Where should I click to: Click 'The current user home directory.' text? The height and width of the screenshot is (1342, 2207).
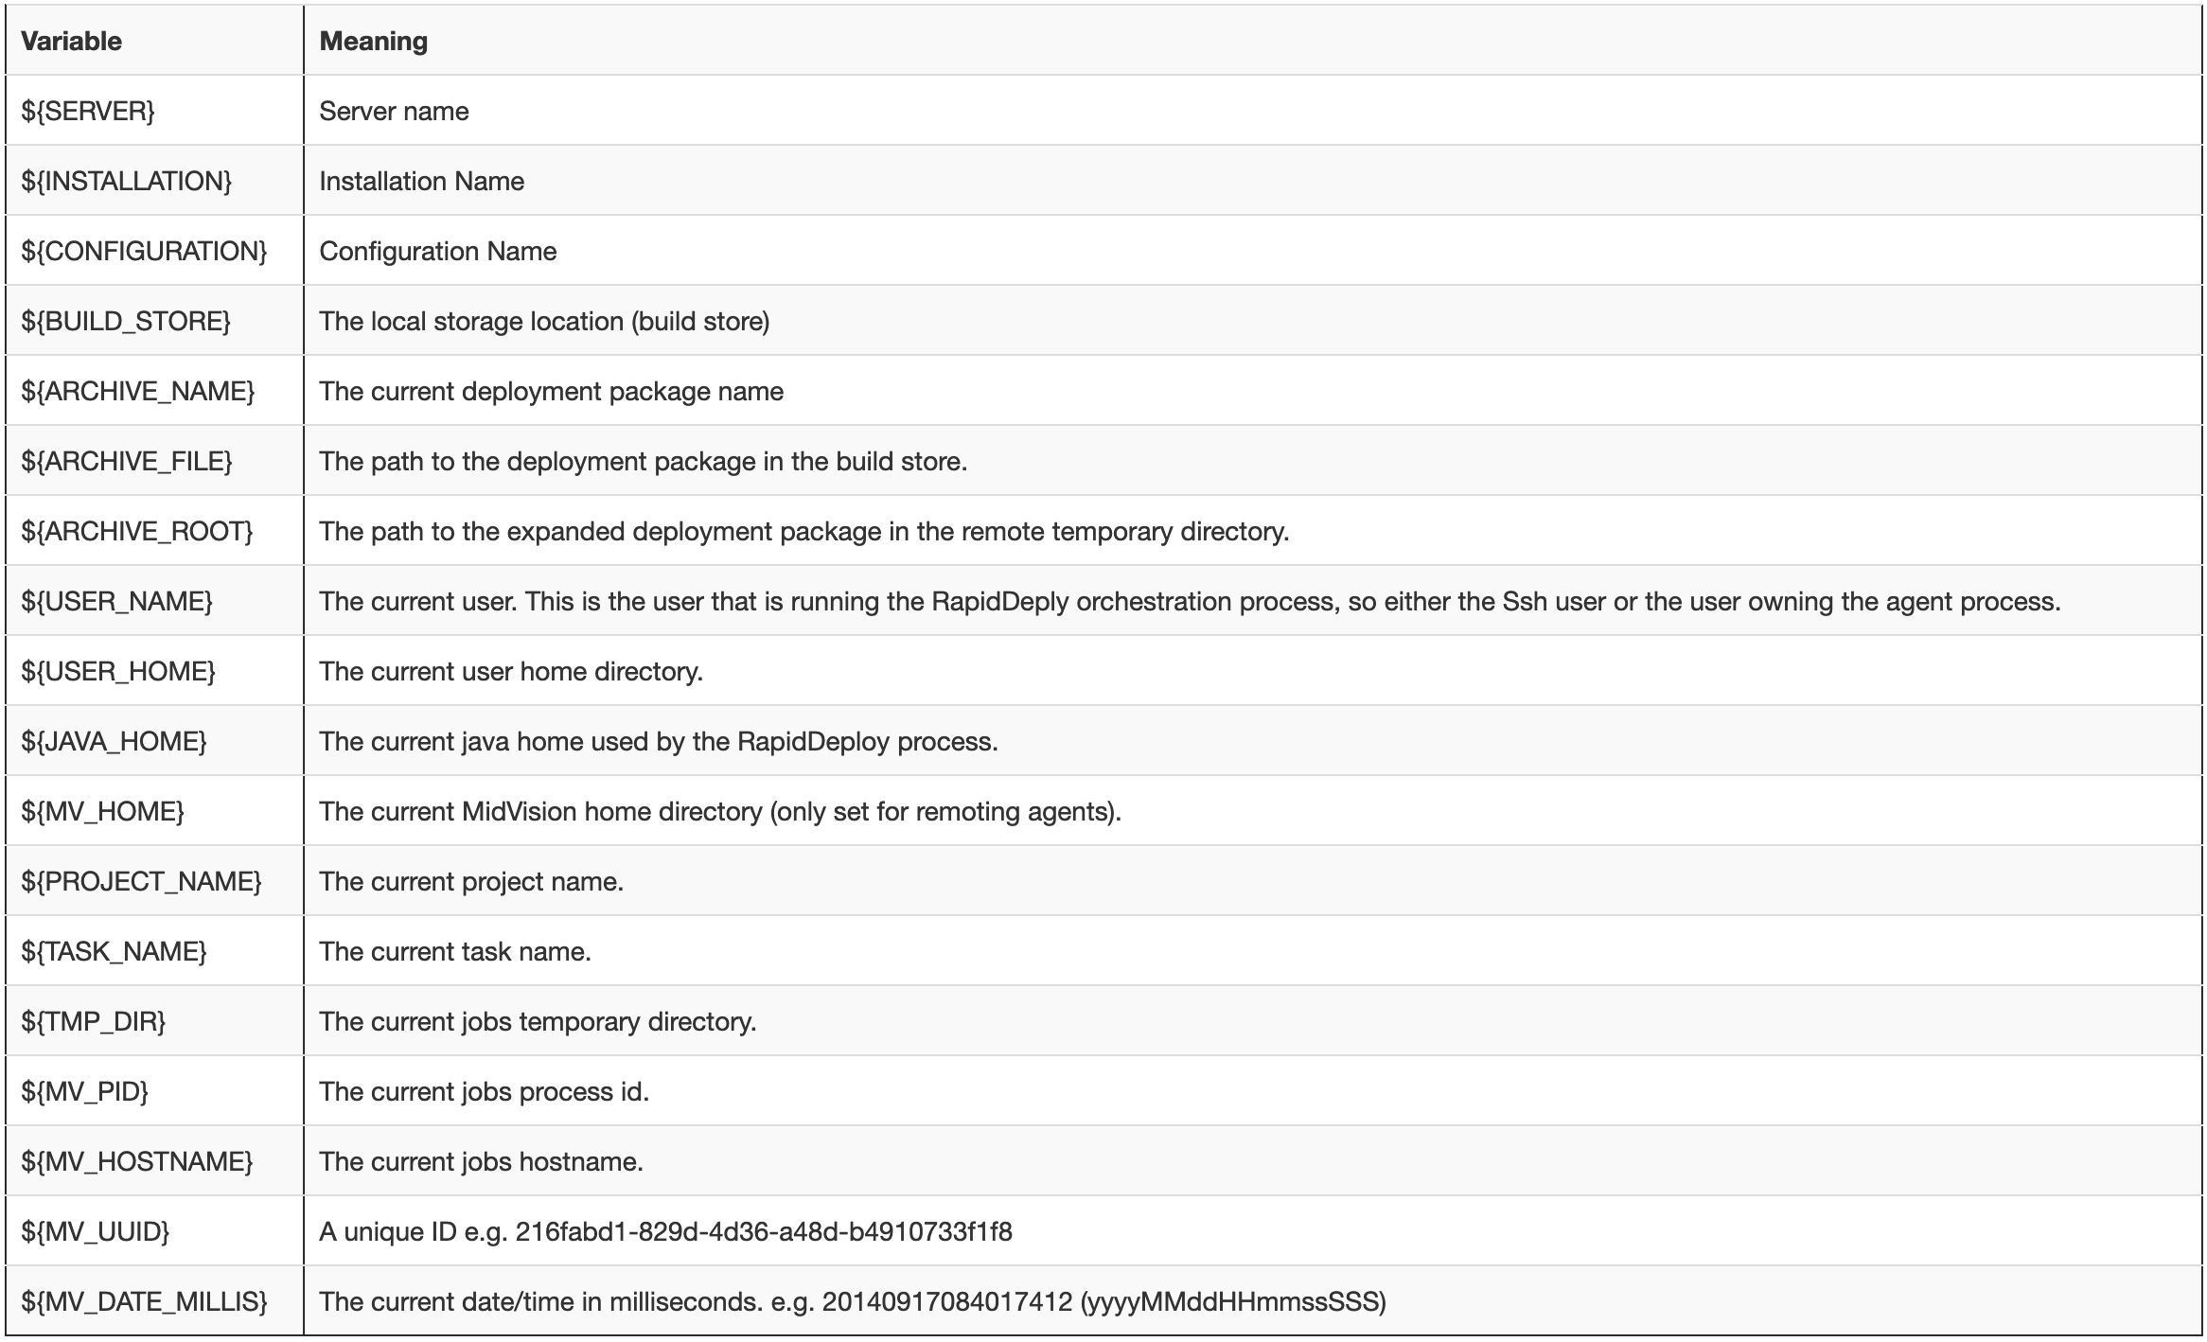(x=511, y=671)
